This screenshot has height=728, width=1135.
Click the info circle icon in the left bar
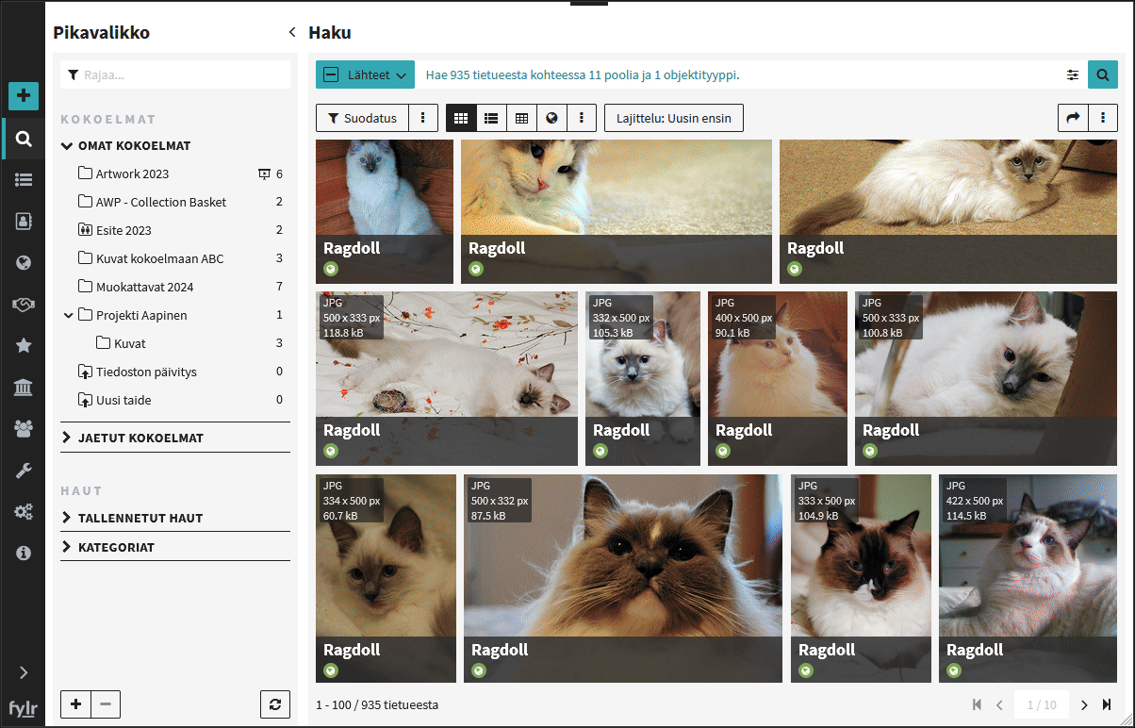pyautogui.click(x=24, y=554)
